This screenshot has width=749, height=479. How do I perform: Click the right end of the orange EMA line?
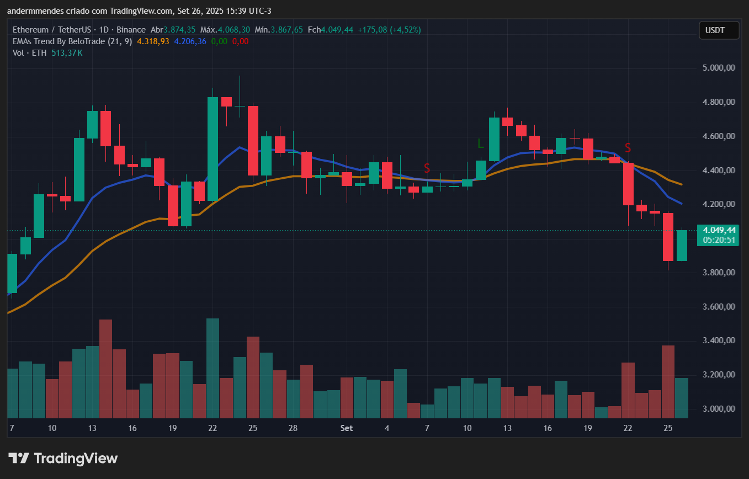pyautogui.click(x=681, y=184)
